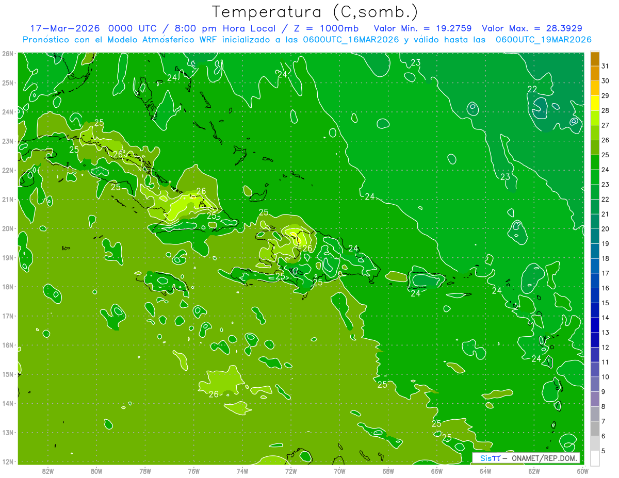Viewport: 619px width, 478px height.
Task: Click the "Valor Max. = 28.3929" readout
Action: point(532,28)
